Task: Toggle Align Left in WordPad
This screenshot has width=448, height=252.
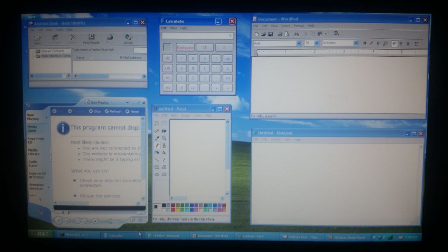Action: [394, 43]
